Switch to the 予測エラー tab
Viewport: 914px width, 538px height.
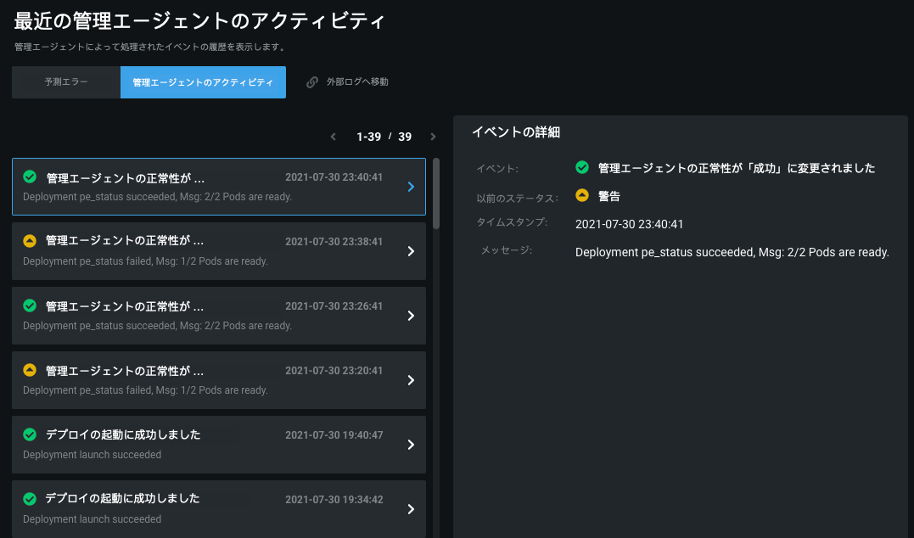pyautogui.click(x=66, y=82)
